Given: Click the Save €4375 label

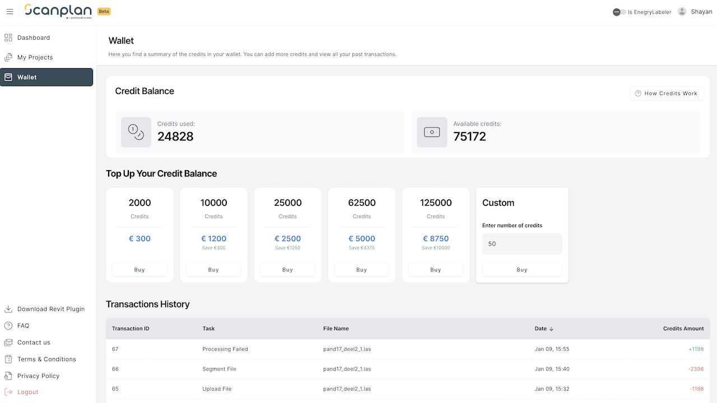Looking at the screenshot, I should (362, 248).
